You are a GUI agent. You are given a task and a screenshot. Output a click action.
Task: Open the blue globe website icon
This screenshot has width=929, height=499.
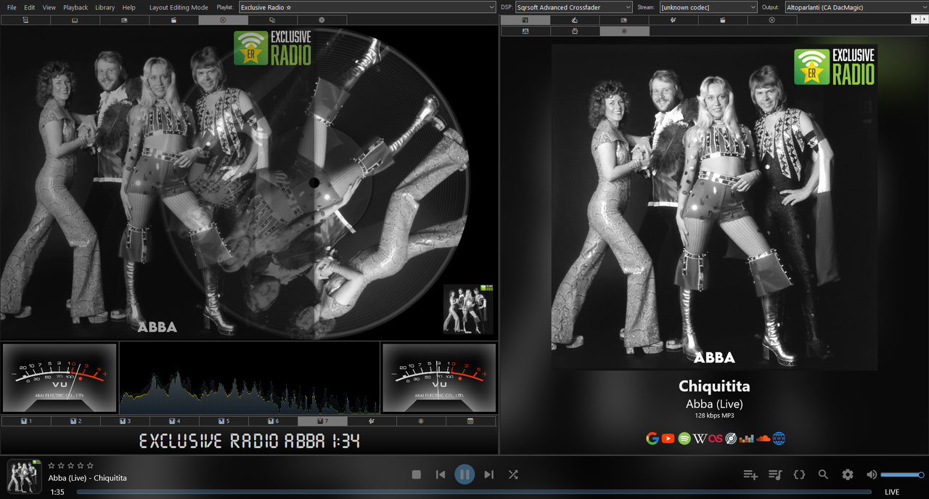[x=779, y=438]
